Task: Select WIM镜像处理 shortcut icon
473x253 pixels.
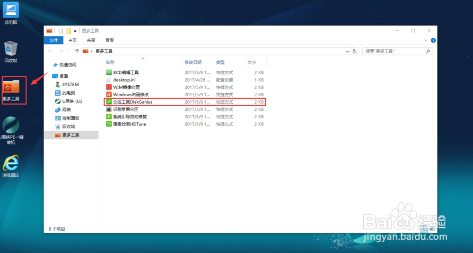Action: click(109, 87)
